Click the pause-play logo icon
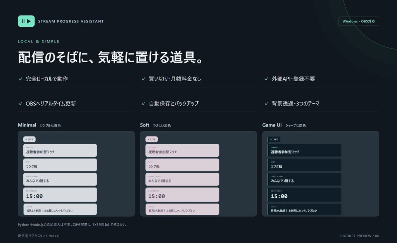 coord(26,21)
